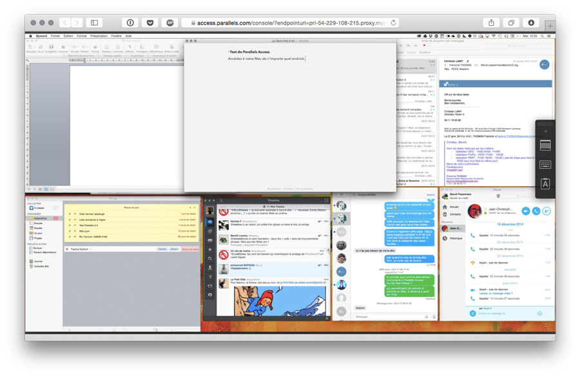Open Spotlight search in the Mac menu bar
This screenshot has height=376, width=580.
542,36
